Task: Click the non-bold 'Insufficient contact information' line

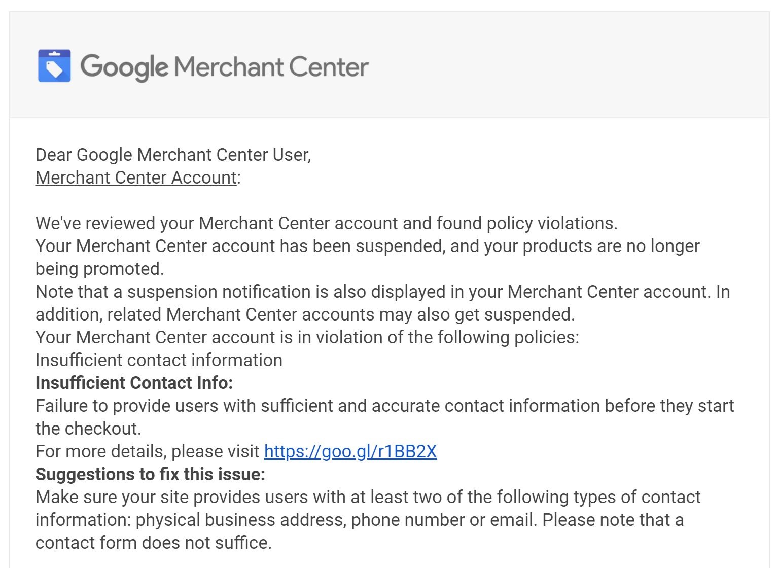Action: [x=159, y=360]
